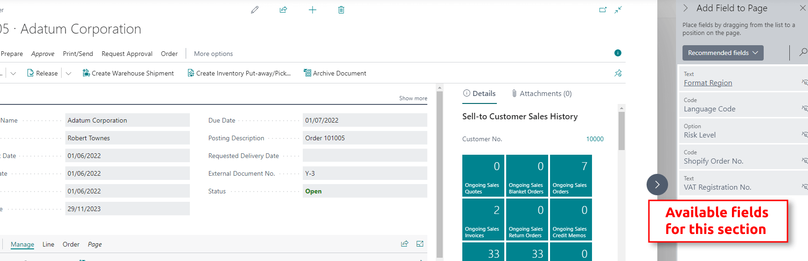Toggle visibility of Language Code field

pos(804,108)
